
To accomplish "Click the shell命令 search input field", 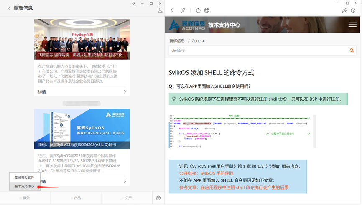I will [257, 51].
